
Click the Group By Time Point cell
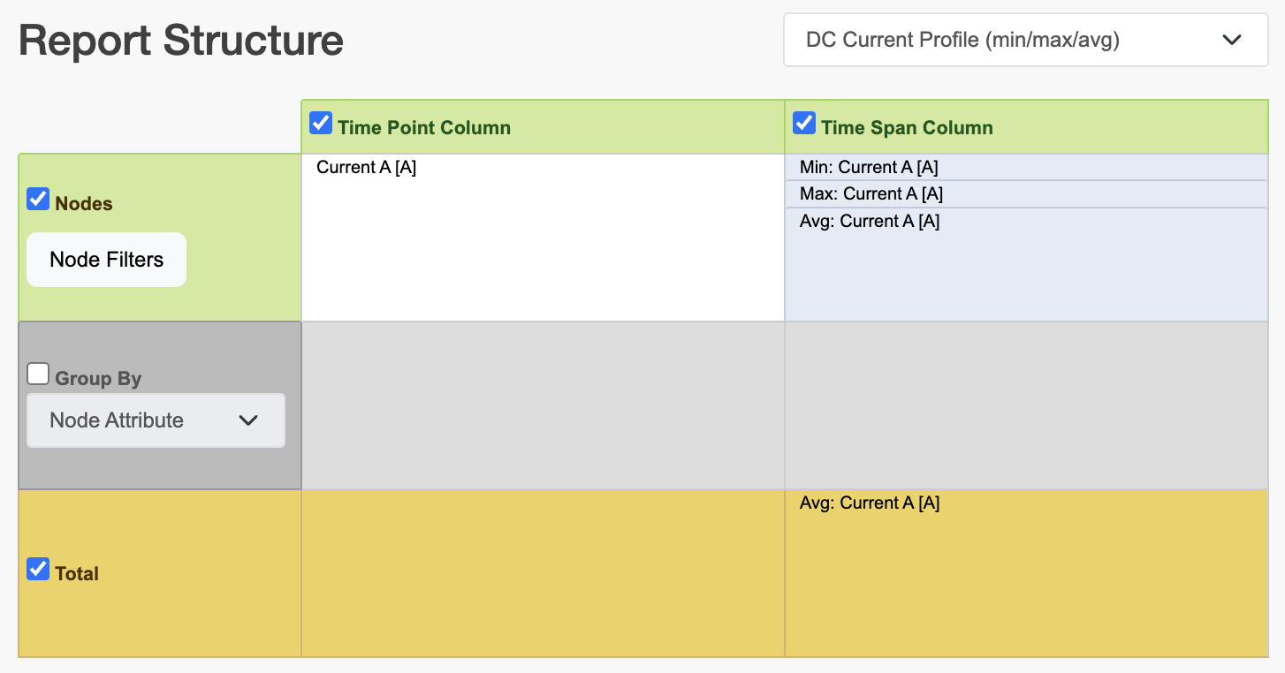point(543,405)
